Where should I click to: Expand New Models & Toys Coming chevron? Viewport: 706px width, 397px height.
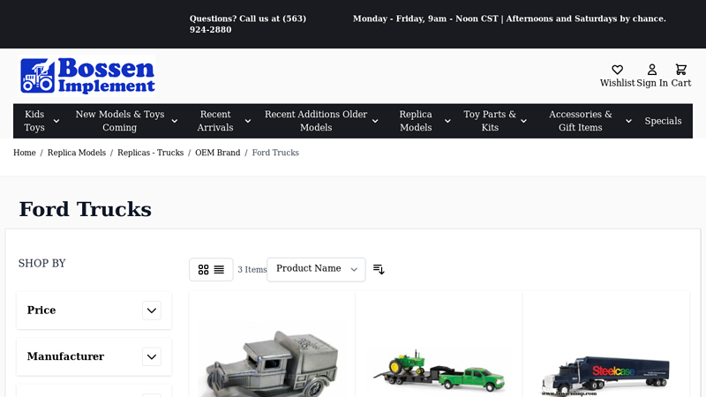coord(174,121)
